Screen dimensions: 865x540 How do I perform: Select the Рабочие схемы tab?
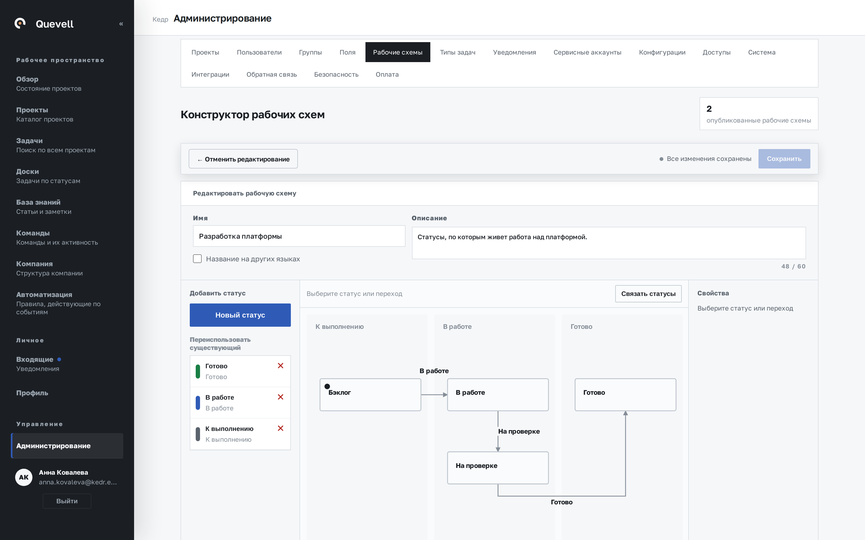coord(398,52)
